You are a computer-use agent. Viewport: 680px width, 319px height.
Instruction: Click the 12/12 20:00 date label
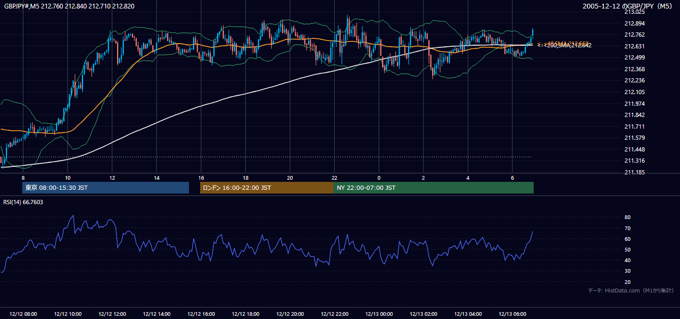coord(290,314)
